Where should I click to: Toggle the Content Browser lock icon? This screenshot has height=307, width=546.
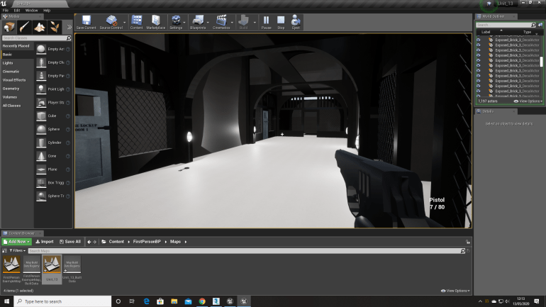[x=468, y=242]
